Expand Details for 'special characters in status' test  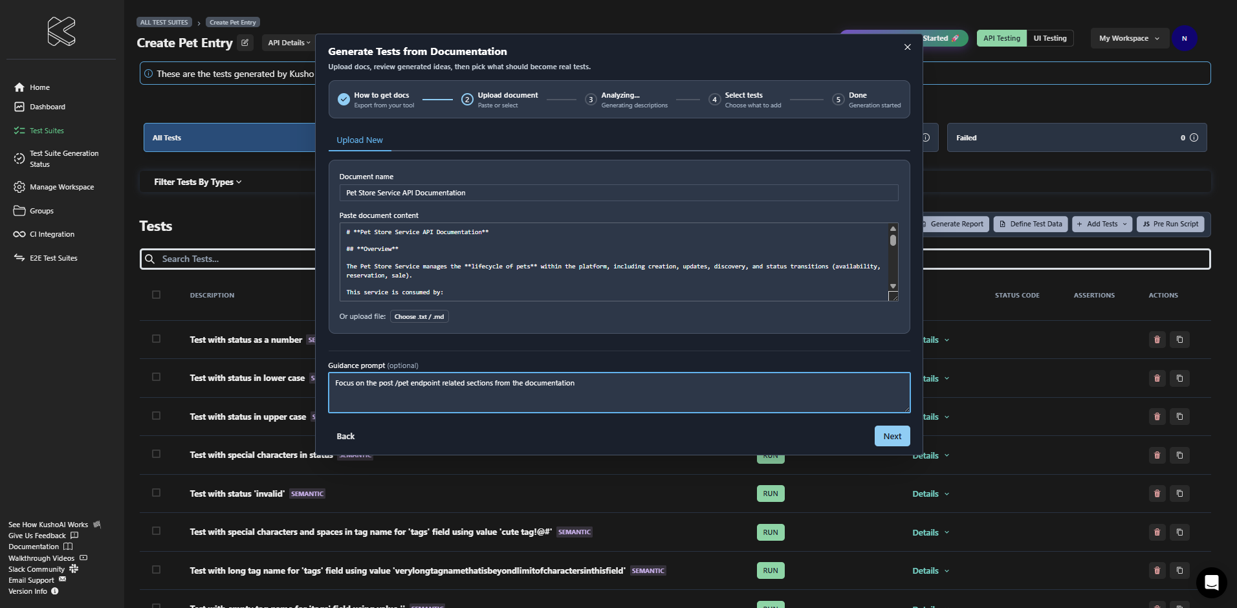point(931,455)
